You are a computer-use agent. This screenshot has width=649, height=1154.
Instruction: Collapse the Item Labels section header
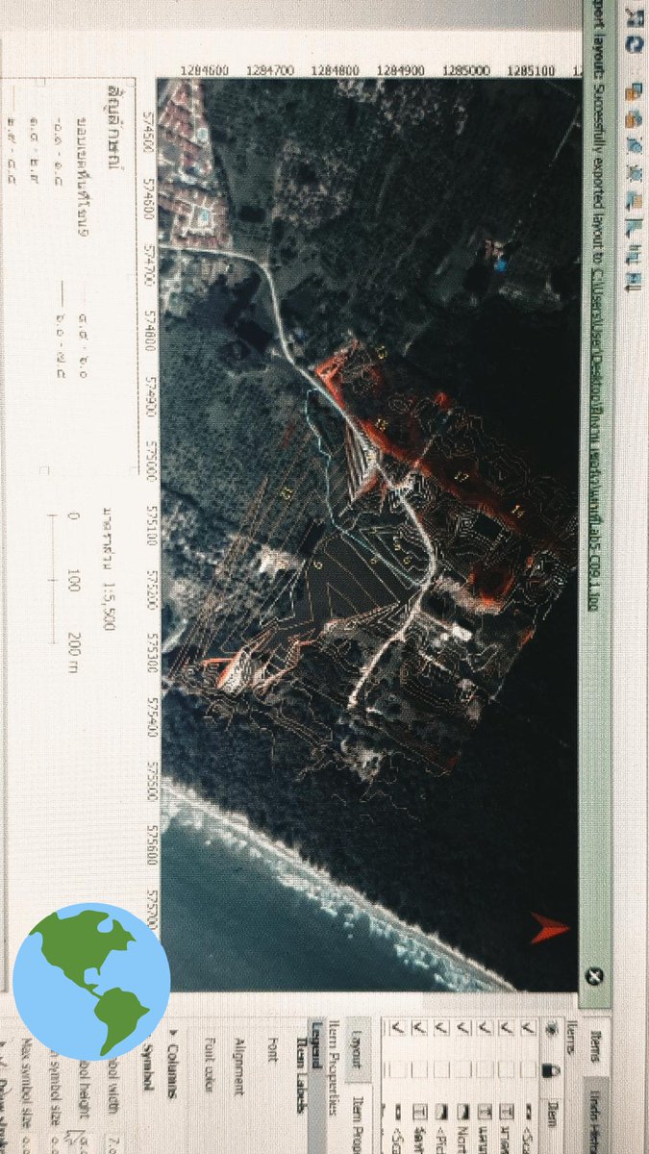pos(301,1075)
